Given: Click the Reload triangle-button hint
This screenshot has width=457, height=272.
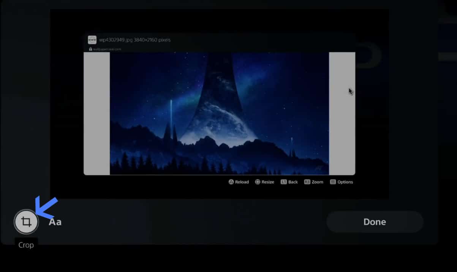Looking at the screenshot, I should (239, 182).
